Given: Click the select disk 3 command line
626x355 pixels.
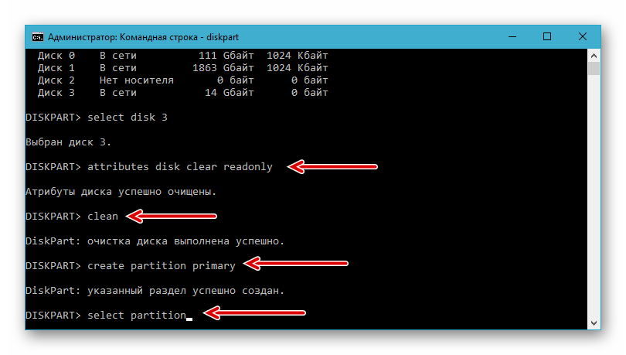Looking at the screenshot, I should pos(97,118).
